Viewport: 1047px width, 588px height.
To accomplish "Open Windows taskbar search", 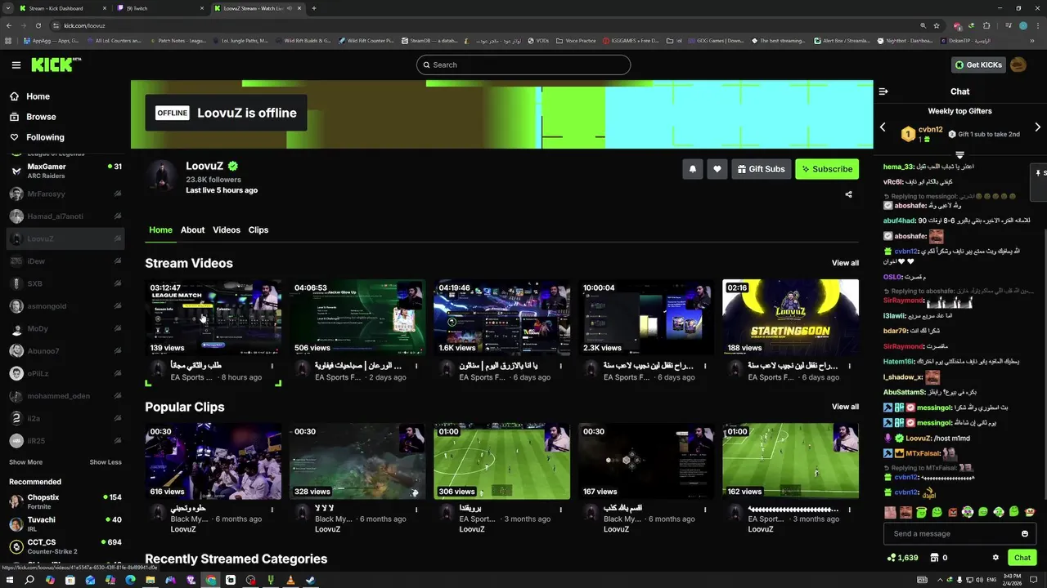I will coord(29,580).
